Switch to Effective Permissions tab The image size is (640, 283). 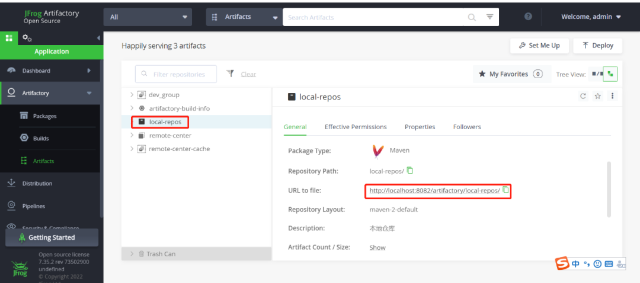click(356, 127)
